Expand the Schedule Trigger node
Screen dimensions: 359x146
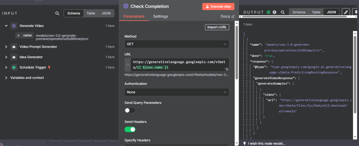click(6, 67)
